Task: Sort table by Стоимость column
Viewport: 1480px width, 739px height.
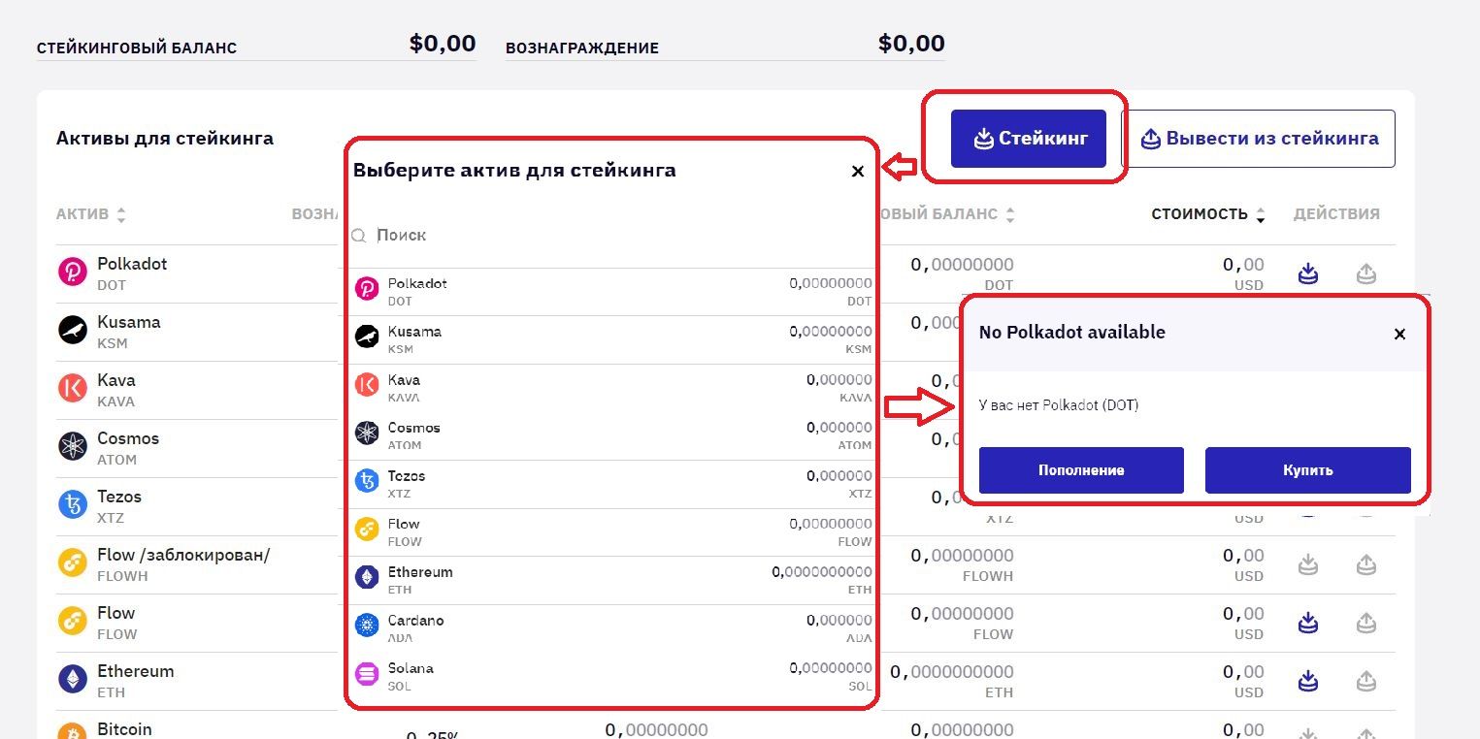Action: coord(1208,214)
